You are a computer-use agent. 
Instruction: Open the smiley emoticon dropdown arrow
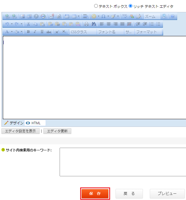[98, 16]
